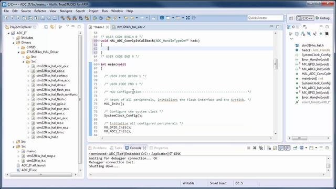Image resolution: width=336 pixels, height=189 pixels.
Task: Expand the Includes tree node
Action: (x=13, y=38)
